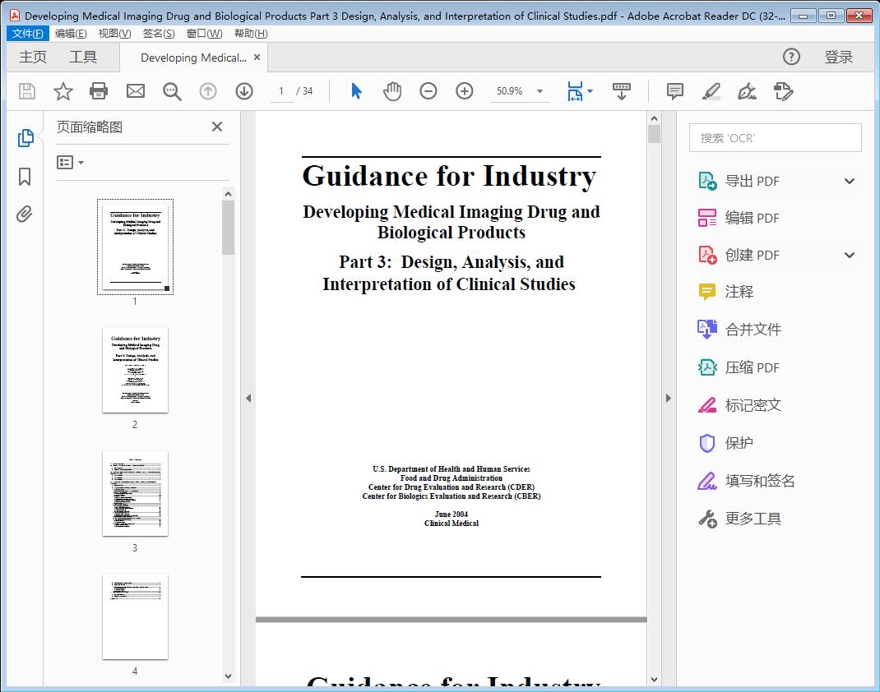Open the Sign document pen tool

point(747,91)
